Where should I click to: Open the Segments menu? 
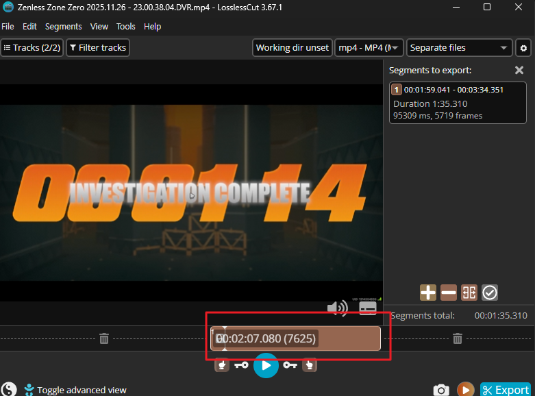[x=64, y=27]
